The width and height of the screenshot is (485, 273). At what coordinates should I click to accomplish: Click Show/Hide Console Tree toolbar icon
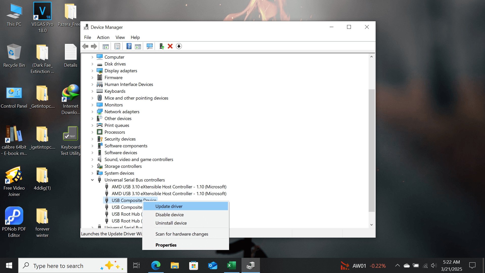click(x=106, y=46)
